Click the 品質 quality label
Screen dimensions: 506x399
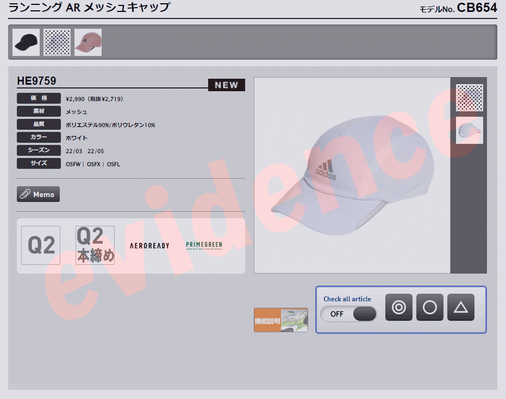39,124
